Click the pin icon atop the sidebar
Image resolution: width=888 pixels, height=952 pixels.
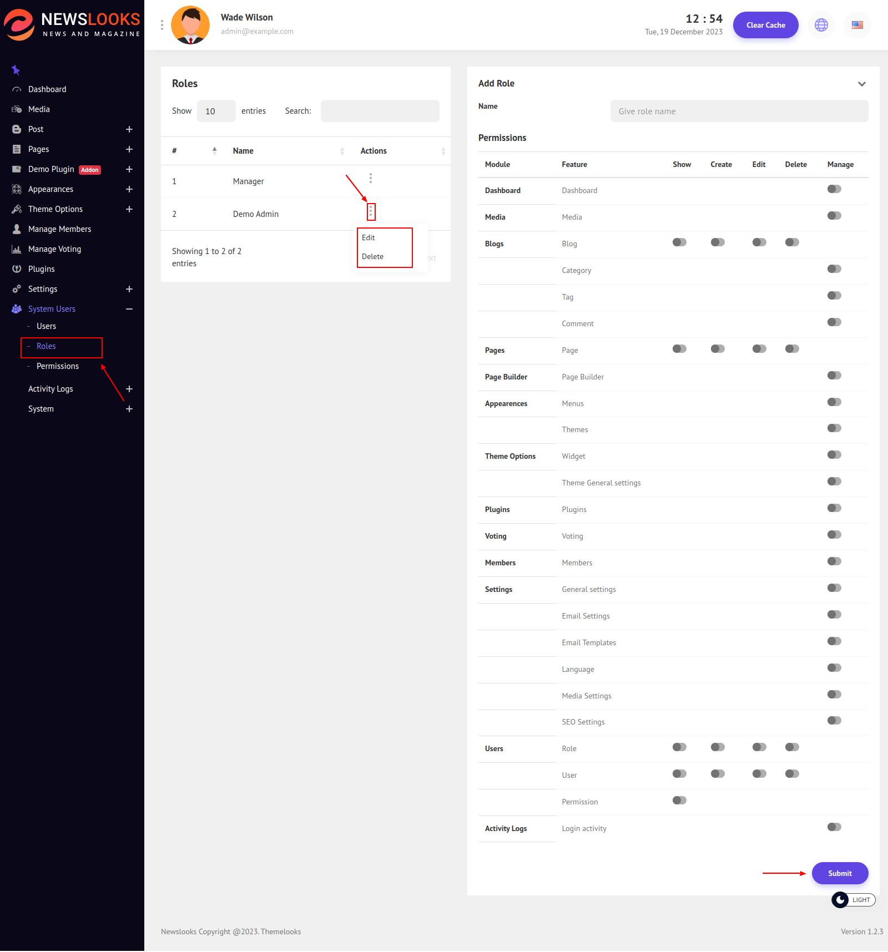coord(16,70)
